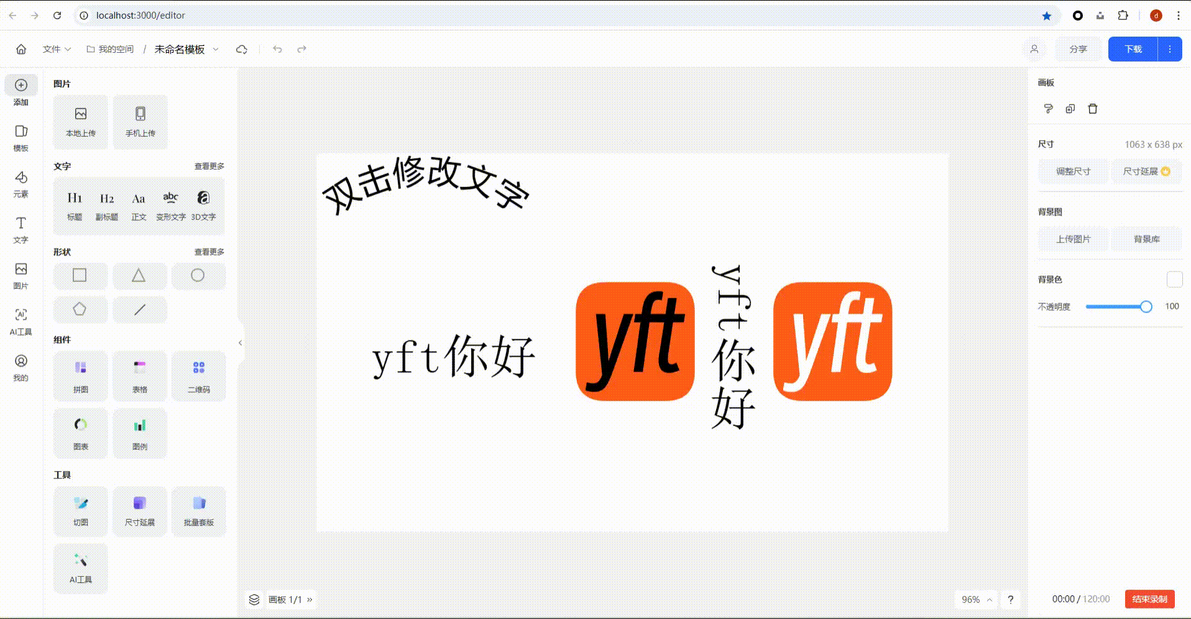
Task: Use the format painter in the 画板 panel
Action: pos(1048,108)
